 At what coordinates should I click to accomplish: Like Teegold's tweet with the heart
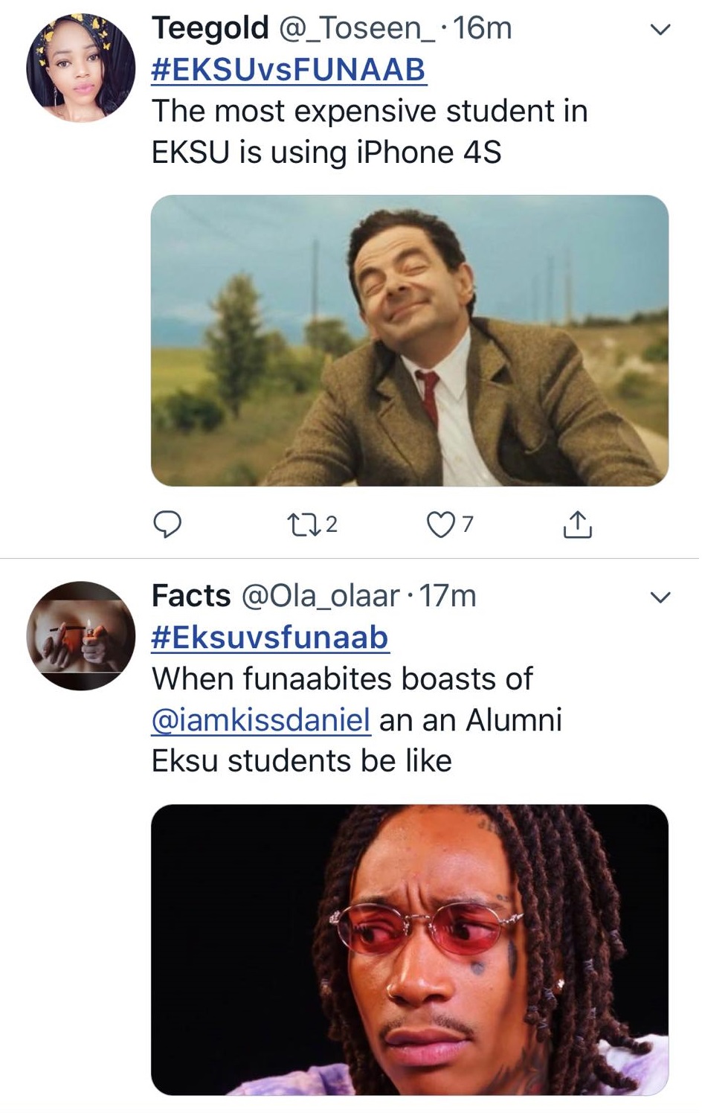click(440, 525)
